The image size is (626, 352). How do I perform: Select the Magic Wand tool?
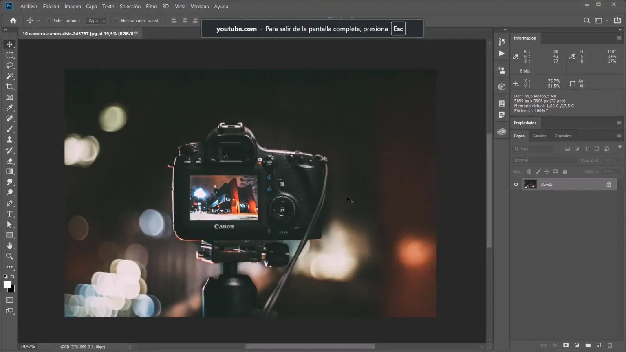10,76
